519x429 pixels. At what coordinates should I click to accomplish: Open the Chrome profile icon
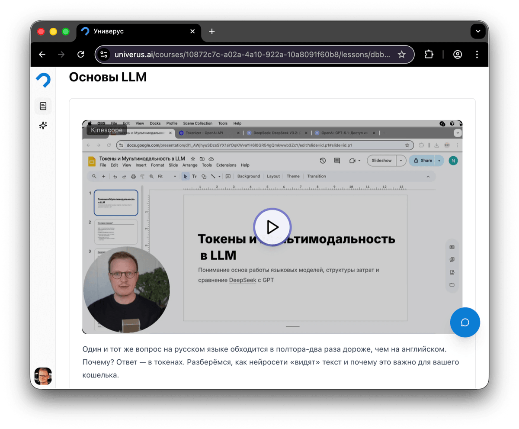(457, 55)
